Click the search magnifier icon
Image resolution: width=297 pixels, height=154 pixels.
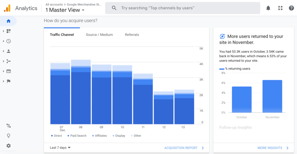[114, 8]
